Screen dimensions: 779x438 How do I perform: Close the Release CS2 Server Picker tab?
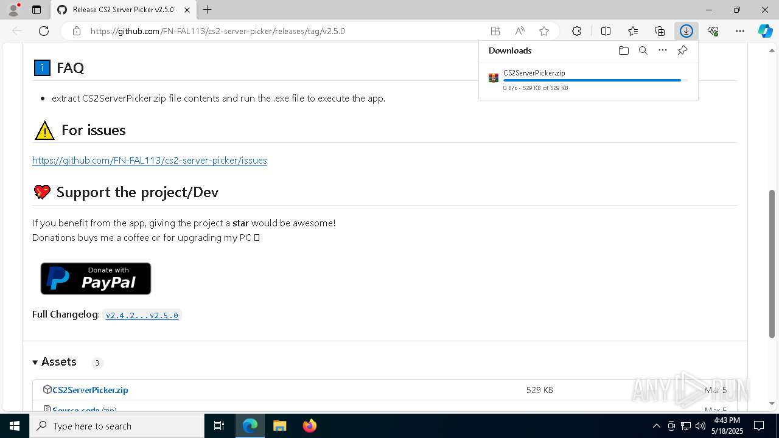[187, 10]
